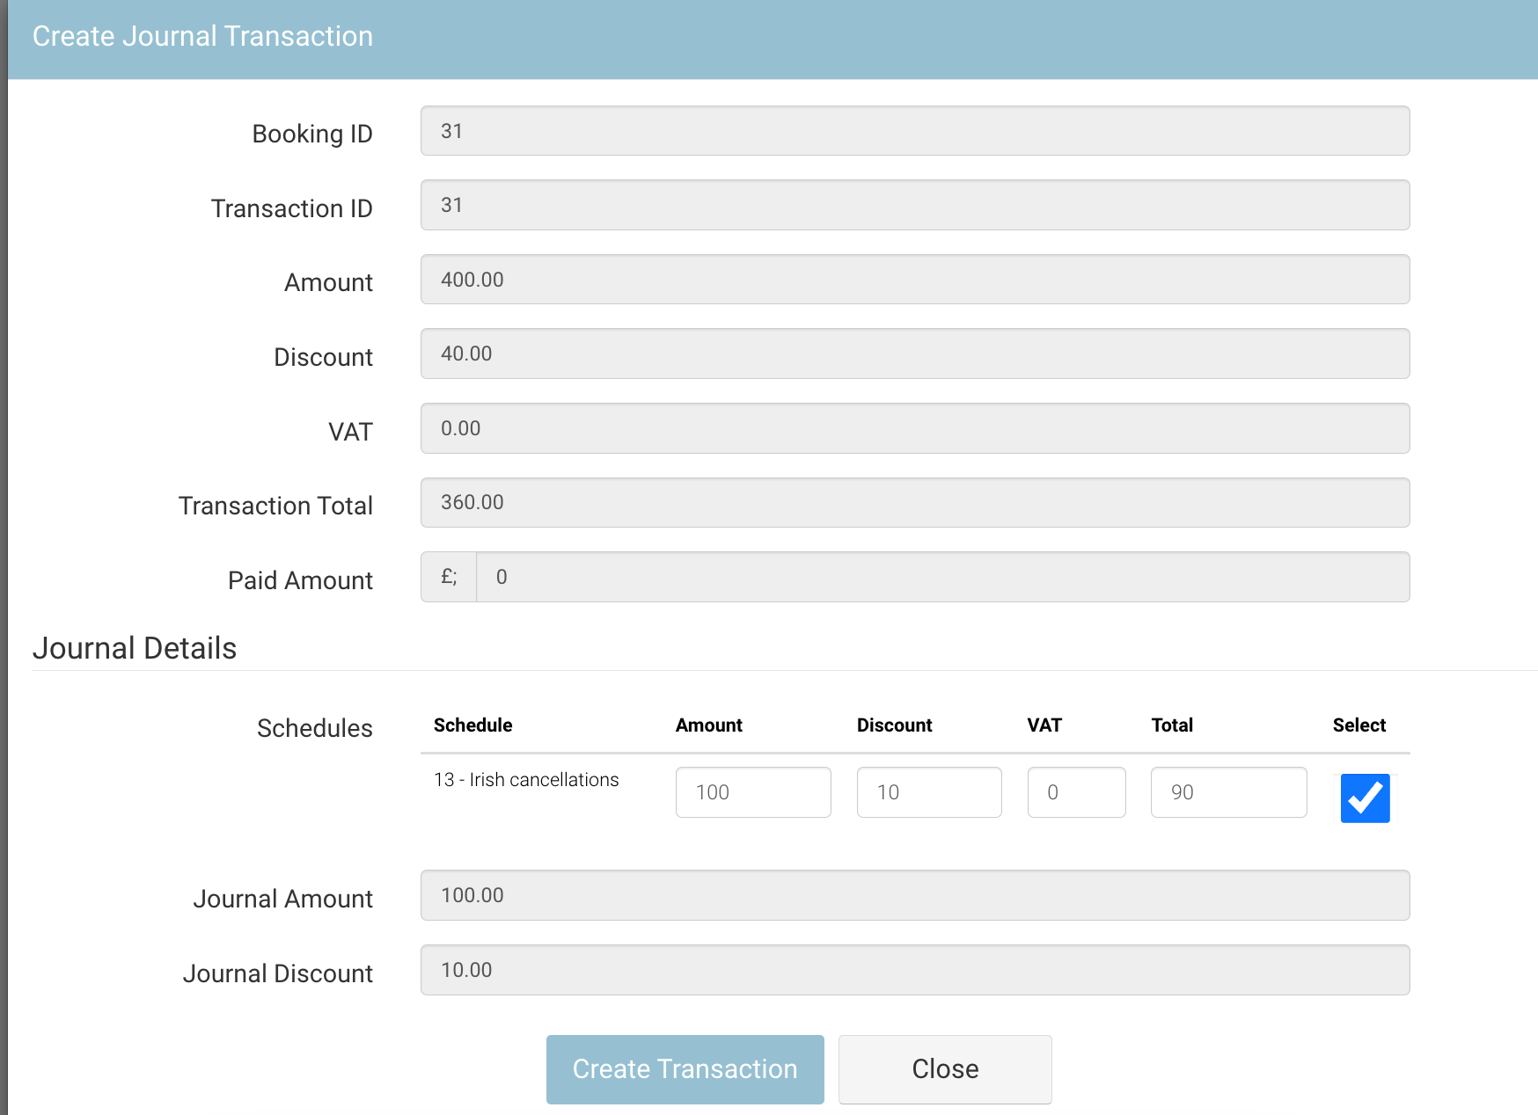1538x1115 pixels.
Task: Edit the schedule Discount input with 10
Action: (928, 792)
